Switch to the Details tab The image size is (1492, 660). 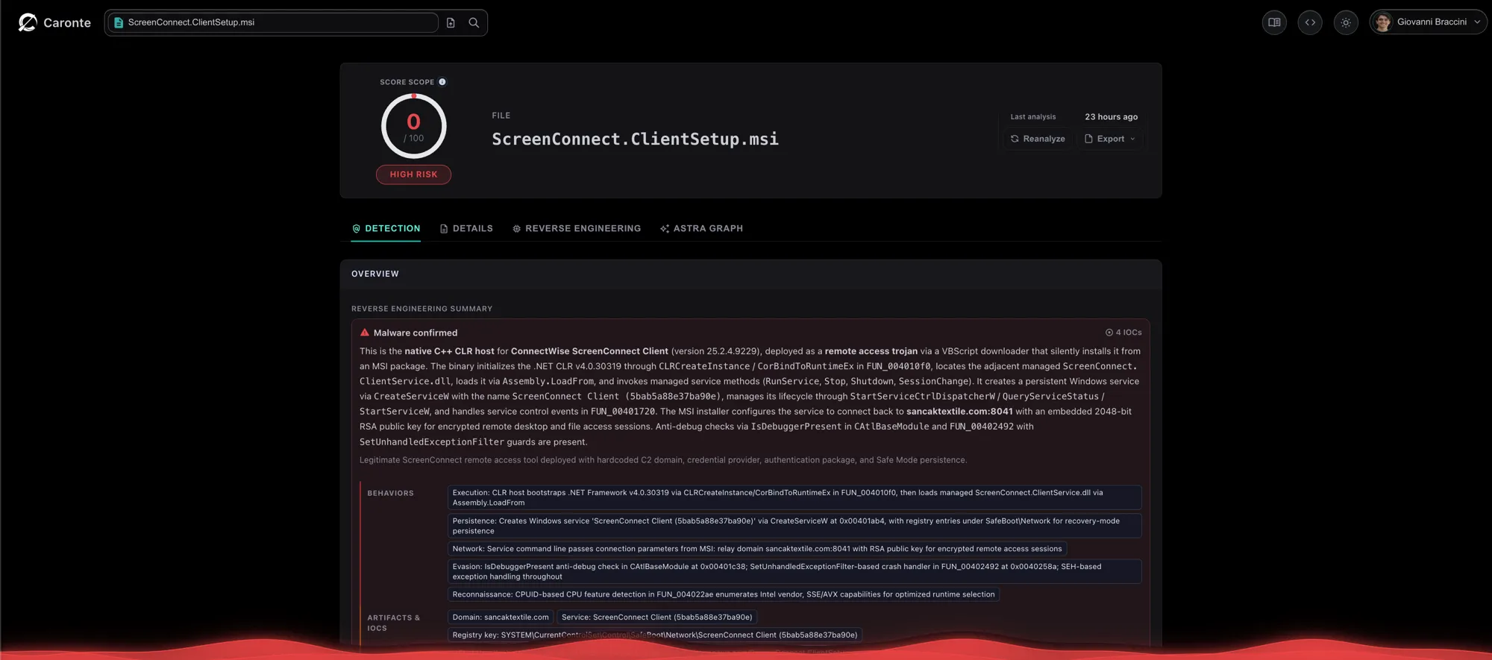[466, 228]
